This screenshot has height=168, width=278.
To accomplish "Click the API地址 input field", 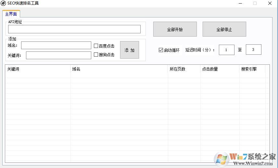I will pos(74,29).
